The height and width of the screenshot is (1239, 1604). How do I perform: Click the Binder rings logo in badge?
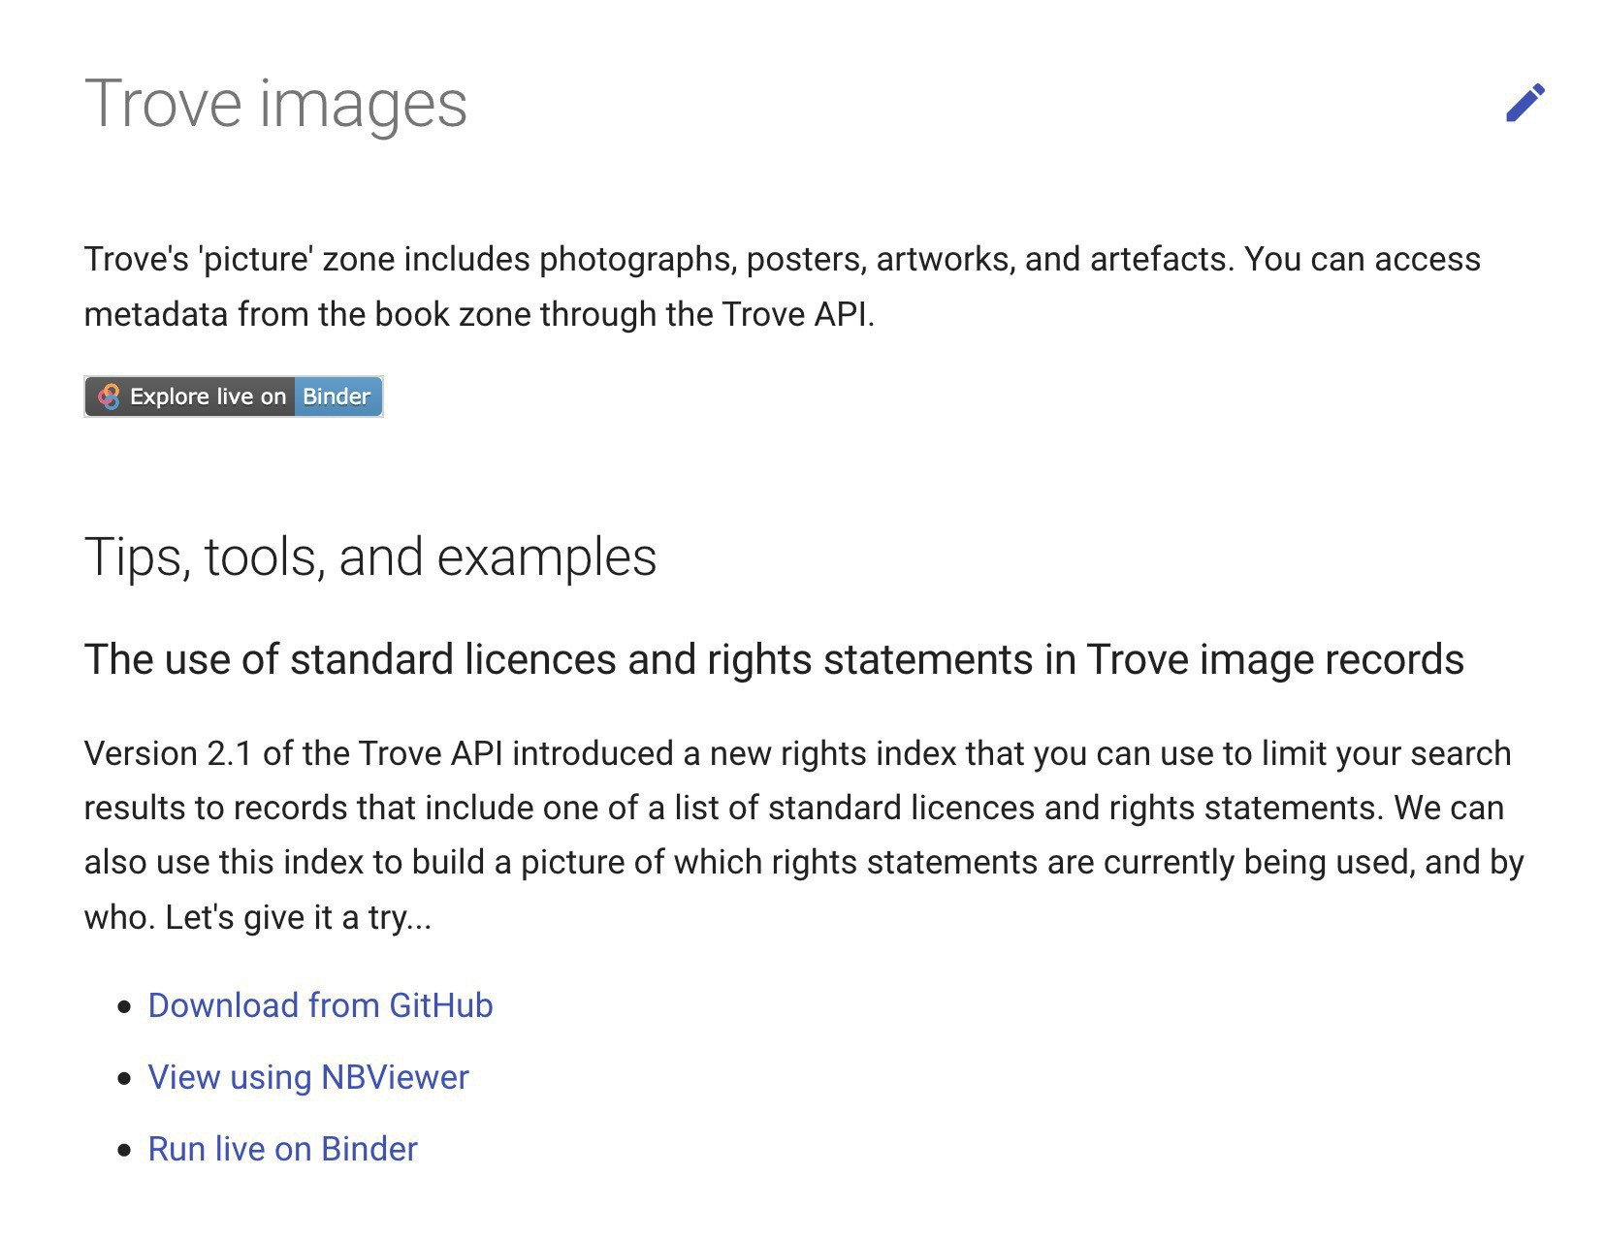pyautogui.click(x=109, y=397)
